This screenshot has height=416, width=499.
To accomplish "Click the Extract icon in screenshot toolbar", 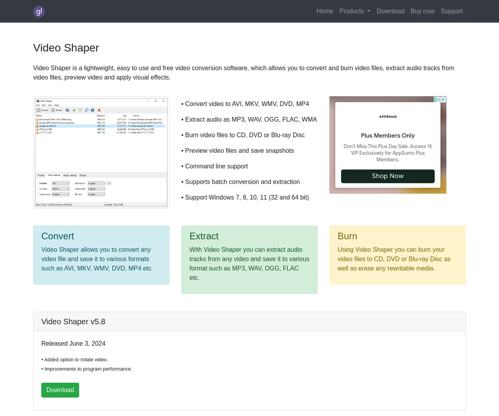I will point(57,110).
